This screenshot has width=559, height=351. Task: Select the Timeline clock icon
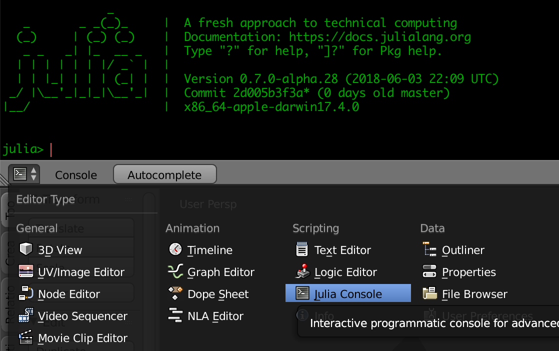pos(175,249)
